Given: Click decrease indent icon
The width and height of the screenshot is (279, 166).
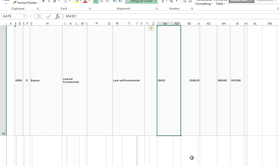Looking at the screenshot, I should coord(115,2).
